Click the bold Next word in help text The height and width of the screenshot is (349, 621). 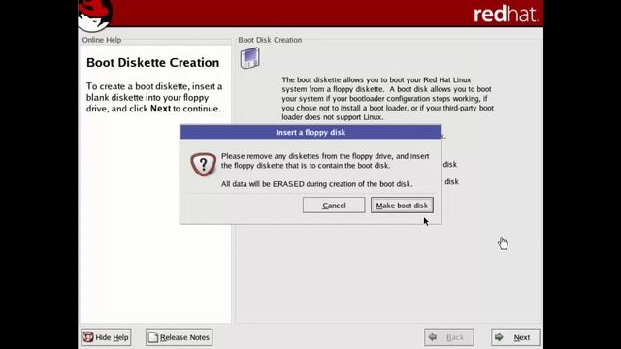coord(160,109)
